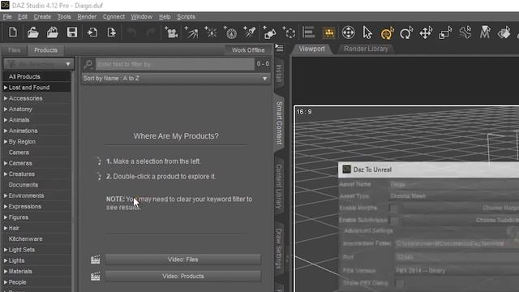Open the Asset Type dropdown in Daz To Unreal

454,196
